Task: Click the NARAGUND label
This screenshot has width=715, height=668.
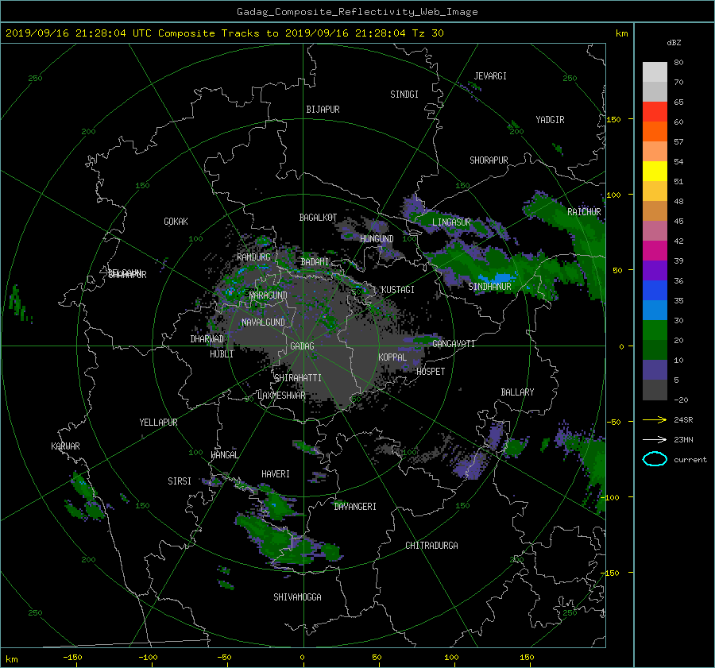Action: tap(269, 295)
